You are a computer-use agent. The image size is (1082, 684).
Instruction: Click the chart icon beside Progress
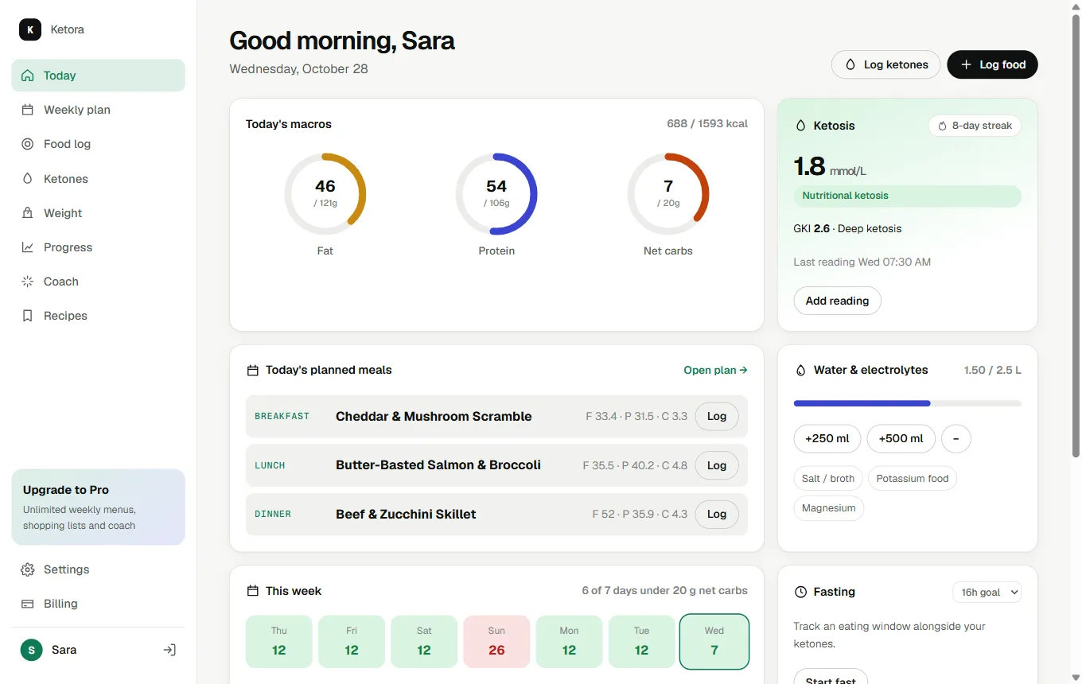click(28, 247)
